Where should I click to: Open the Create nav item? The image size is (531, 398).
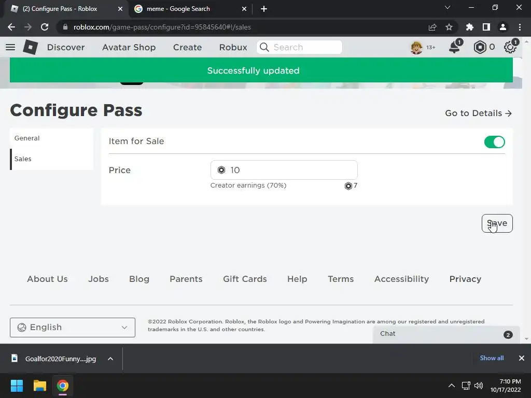point(187,47)
